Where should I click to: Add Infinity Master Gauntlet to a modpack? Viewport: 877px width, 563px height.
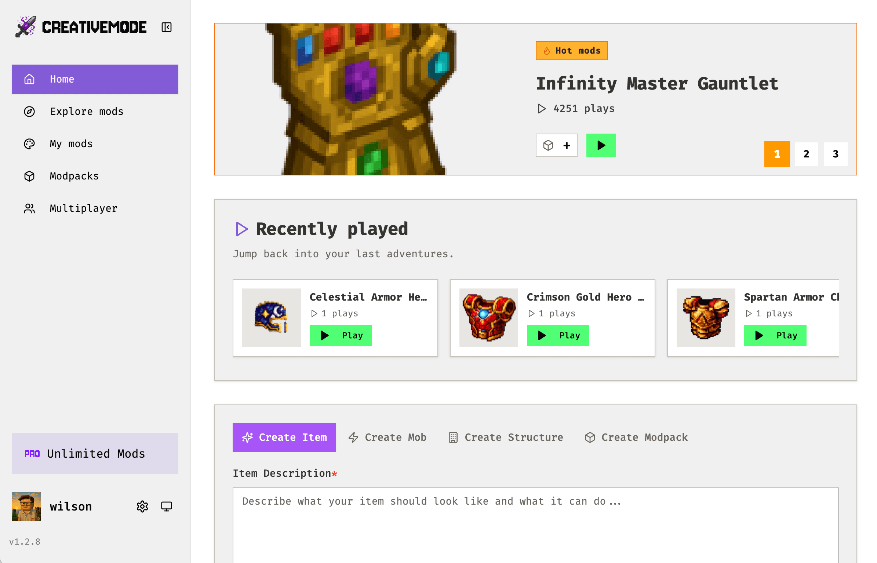tap(556, 145)
